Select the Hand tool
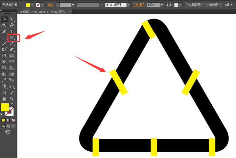Screen dimensions: 236x158 (4, 99)
